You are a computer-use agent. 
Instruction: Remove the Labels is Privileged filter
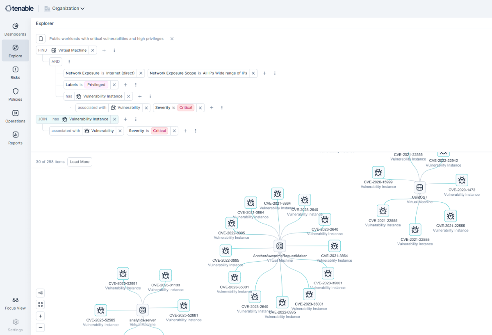coord(114,85)
